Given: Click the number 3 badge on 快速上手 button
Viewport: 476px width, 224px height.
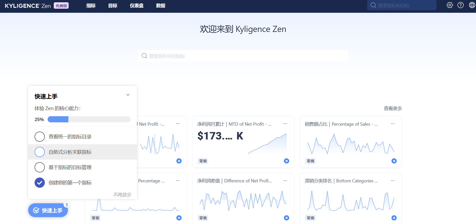Looking at the screenshot, I should click(x=67, y=205).
